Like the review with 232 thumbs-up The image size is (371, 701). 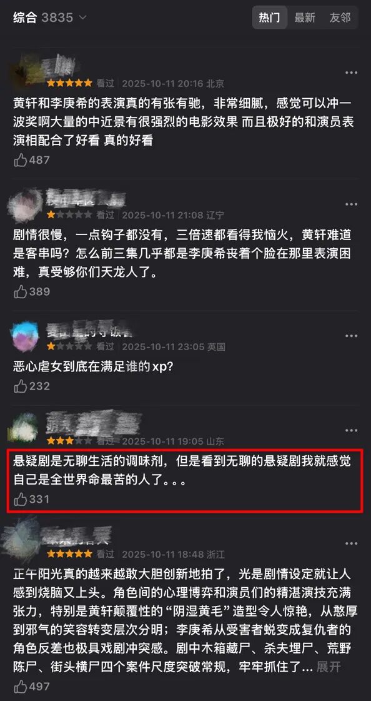tap(31, 386)
